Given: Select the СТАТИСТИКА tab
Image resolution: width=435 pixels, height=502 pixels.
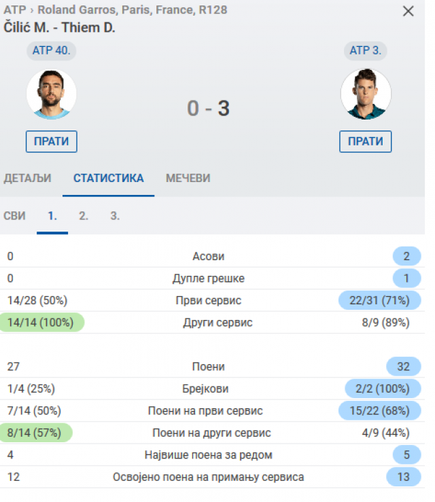Looking at the screenshot, I should tap(108, 179).
